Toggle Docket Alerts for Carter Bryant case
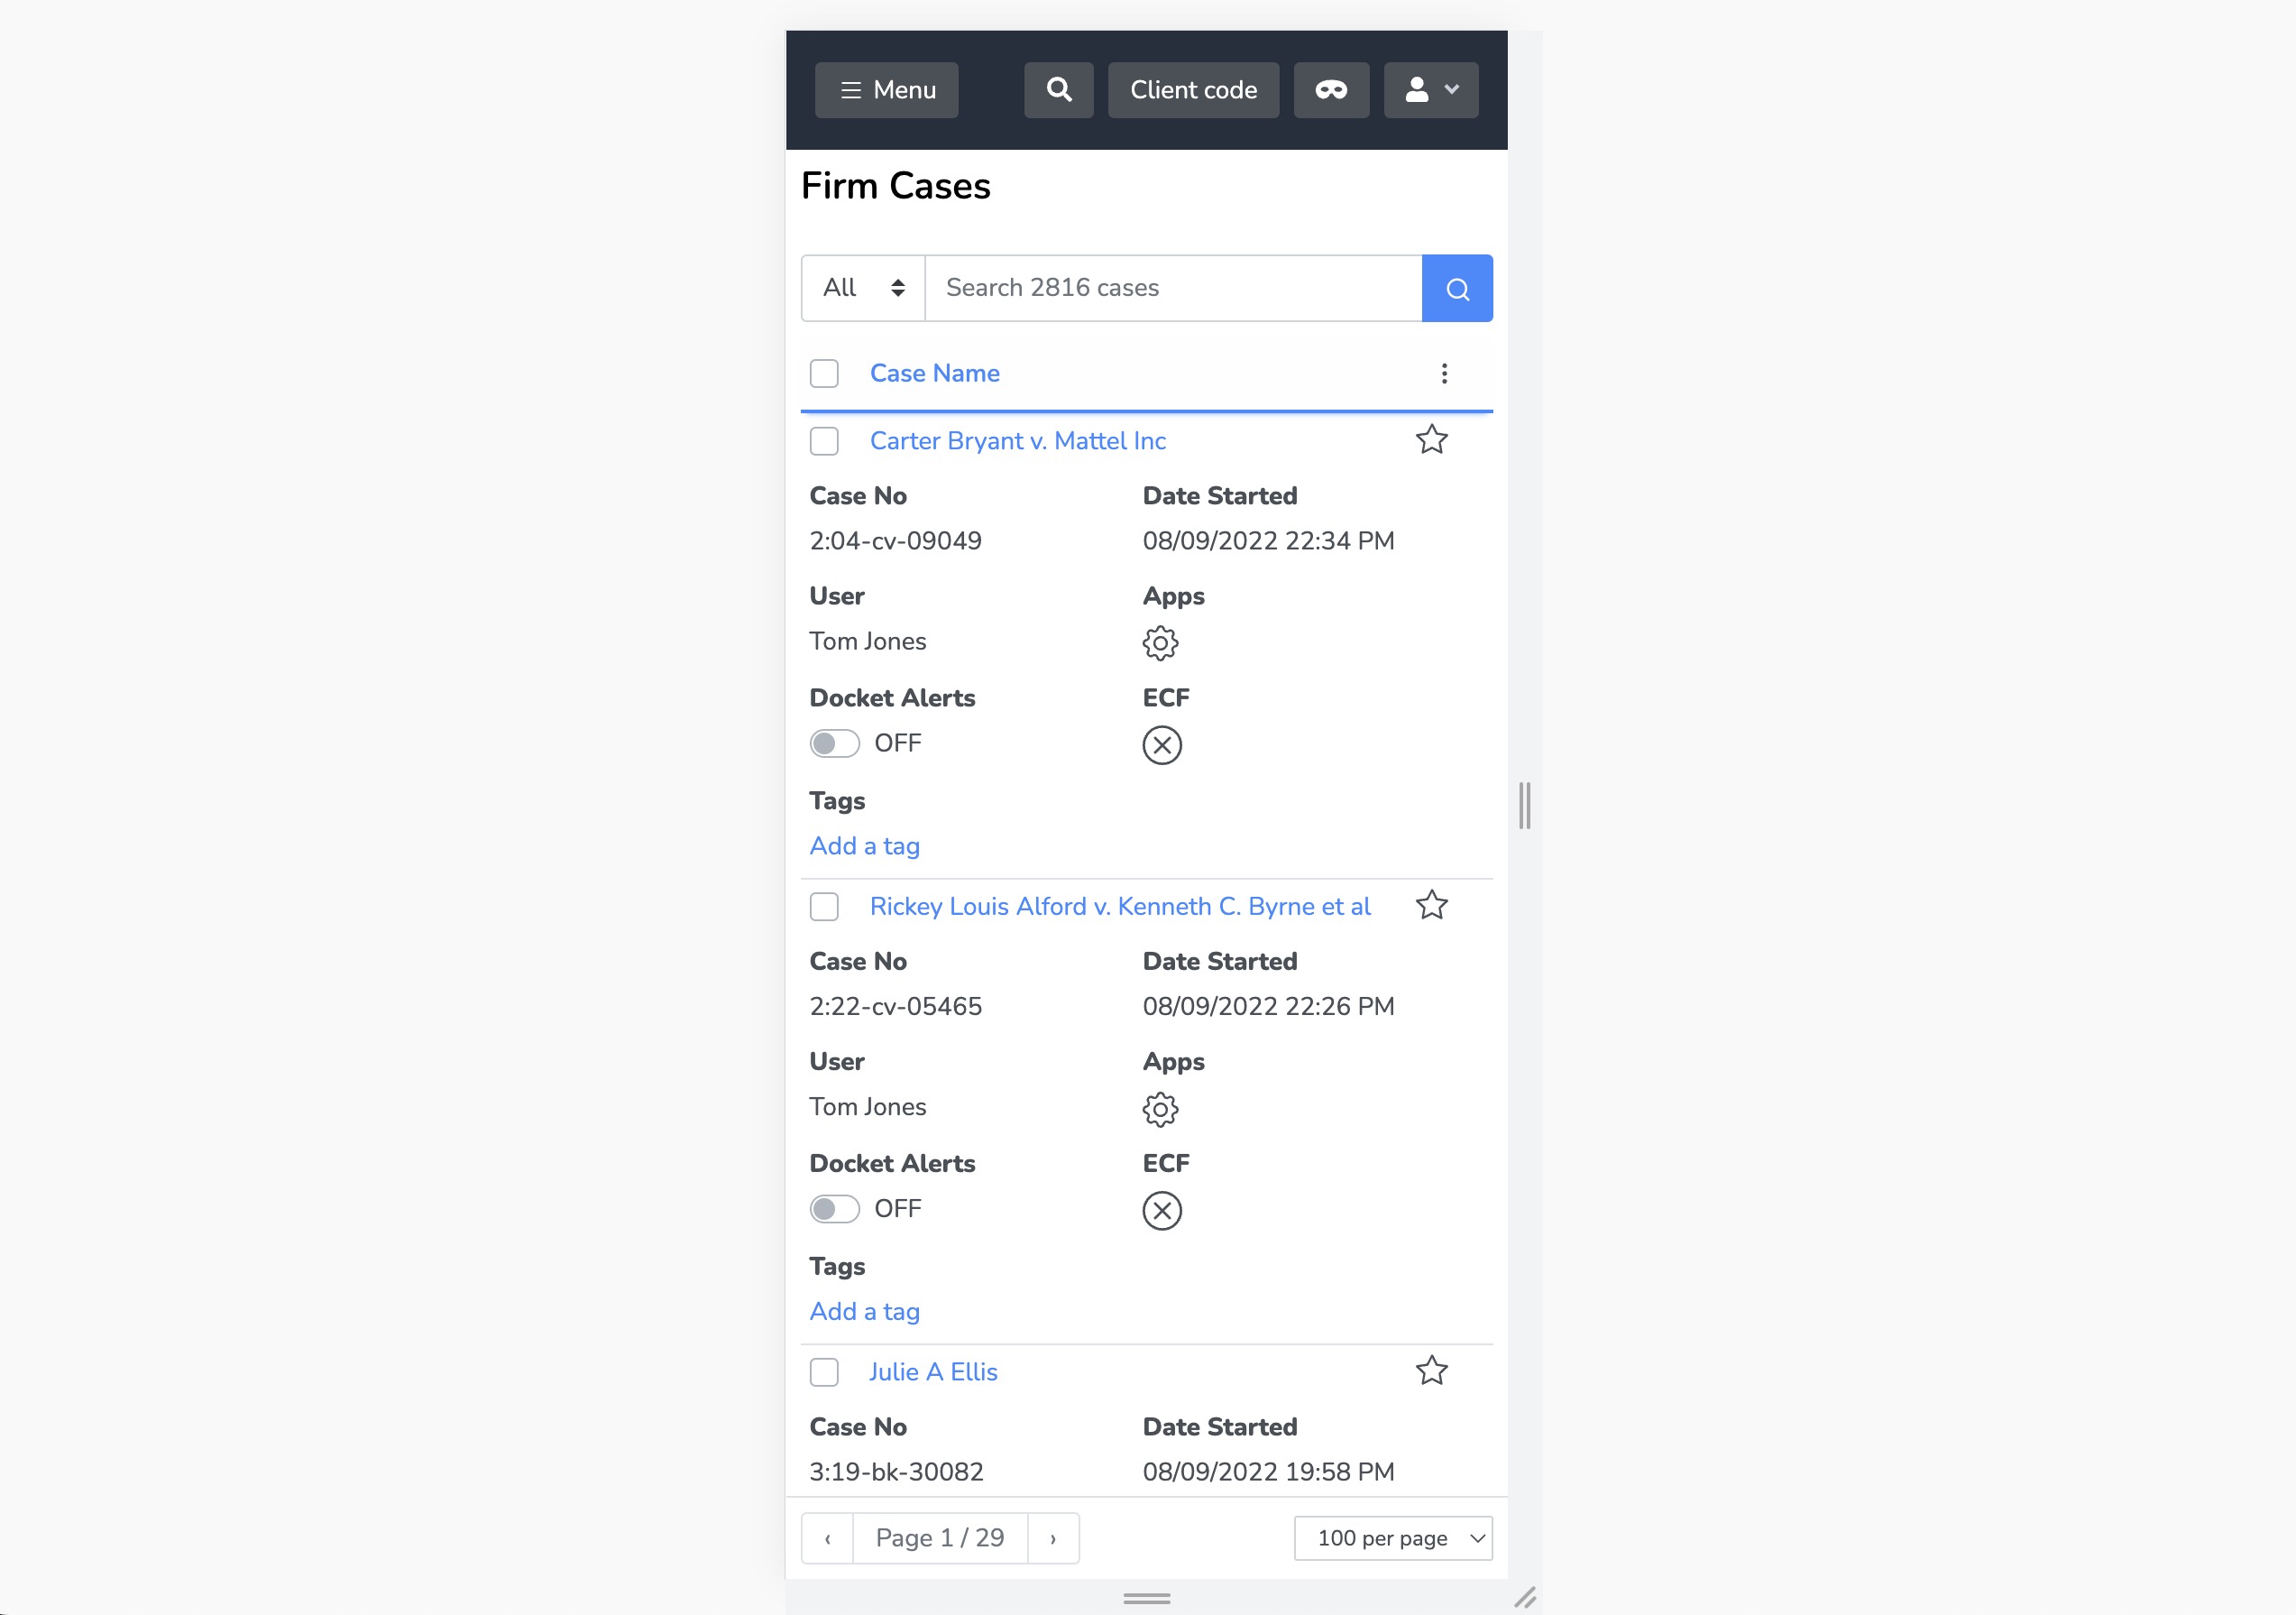The height and width of the screenshot is (1615, 2296). coord(834,743)
